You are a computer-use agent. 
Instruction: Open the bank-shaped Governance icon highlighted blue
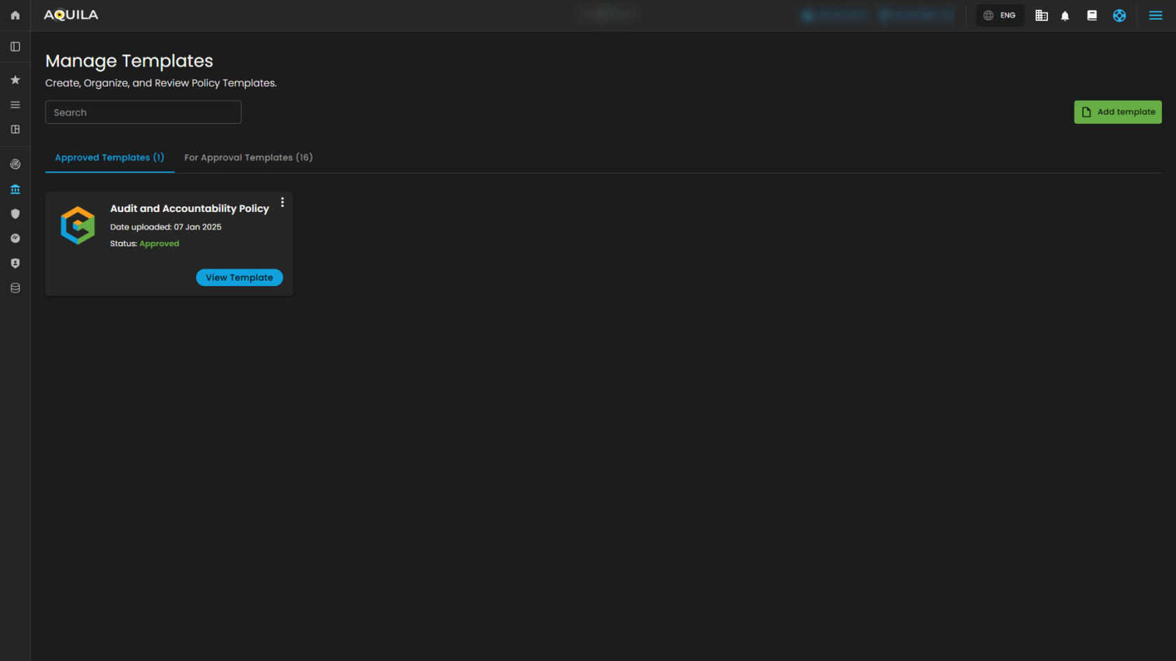point(15,188)
